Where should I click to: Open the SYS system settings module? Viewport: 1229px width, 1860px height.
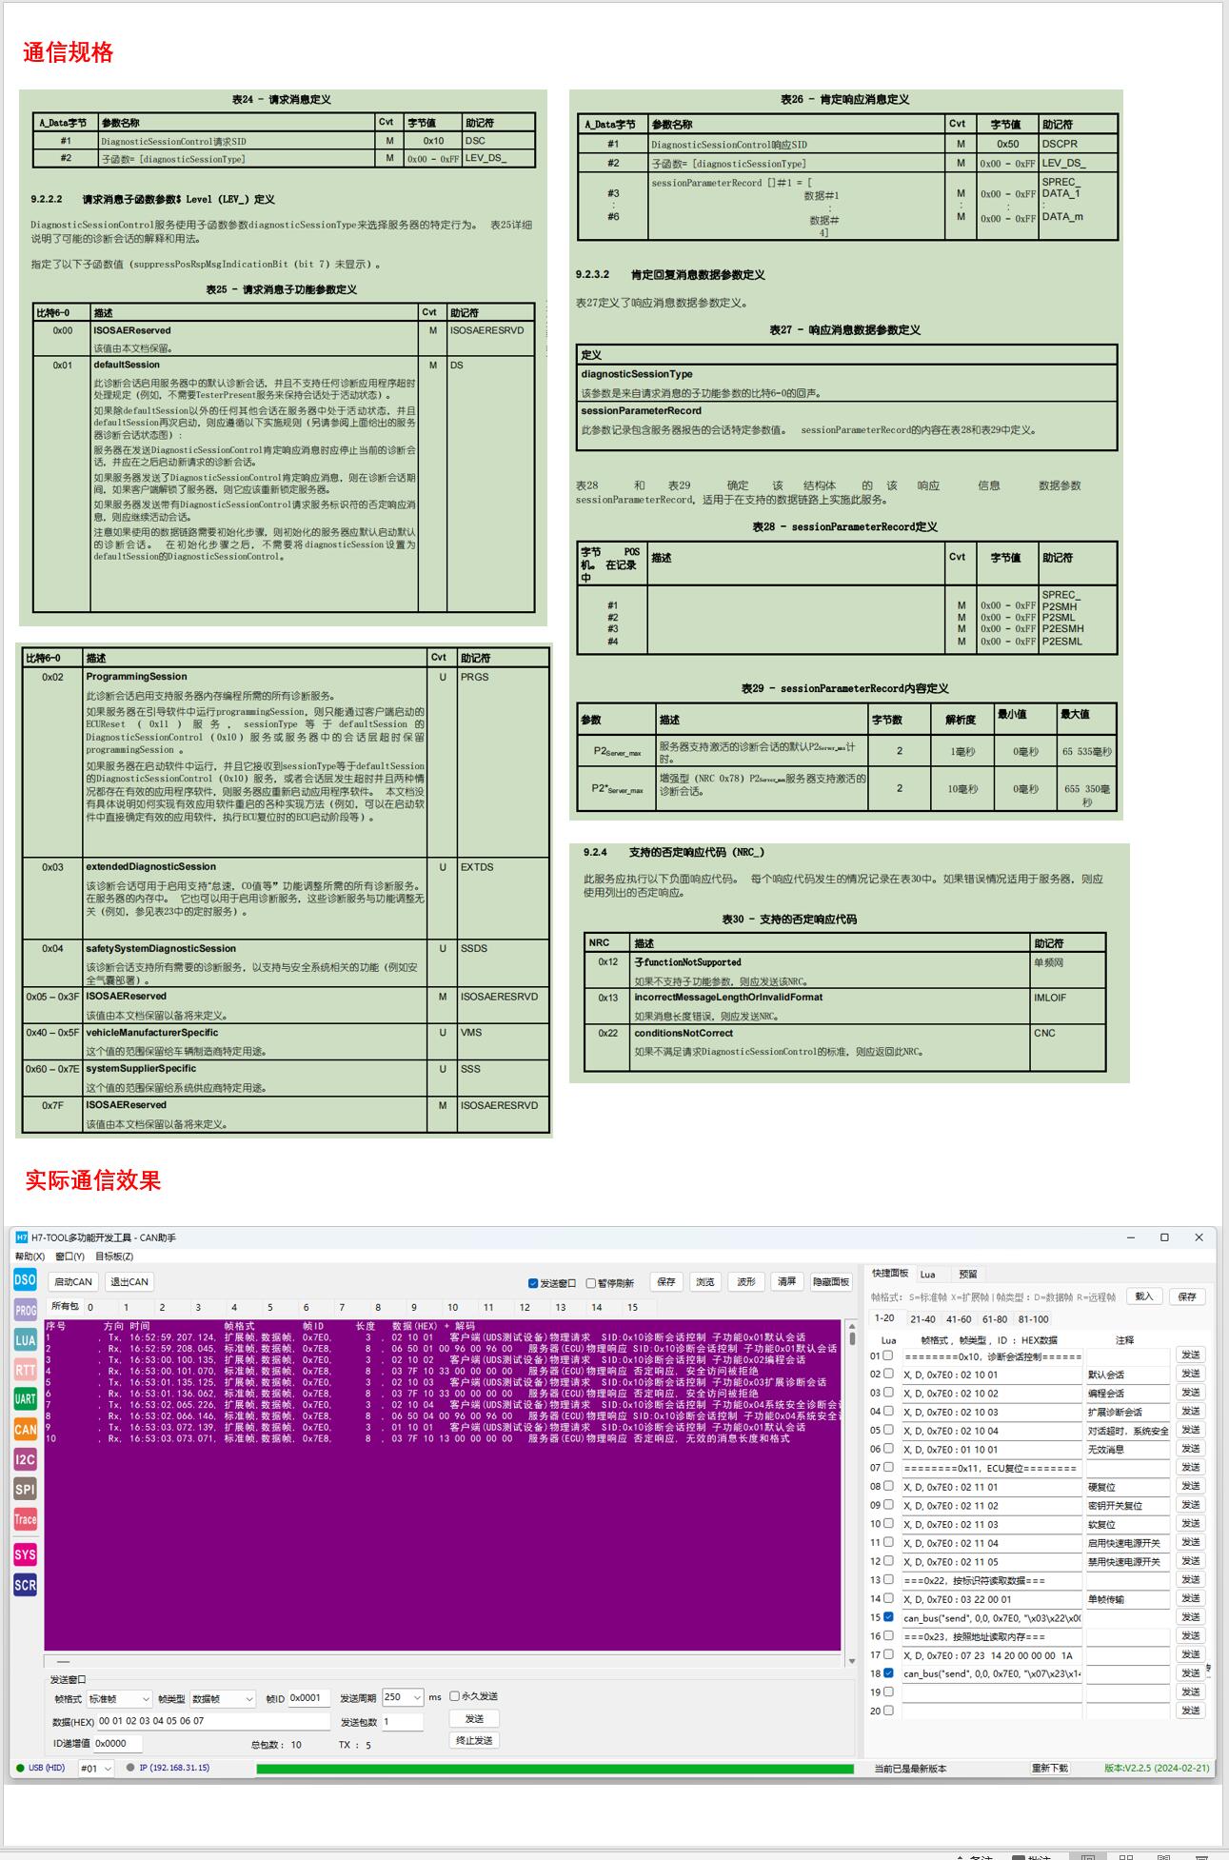tap(25, 1555)
